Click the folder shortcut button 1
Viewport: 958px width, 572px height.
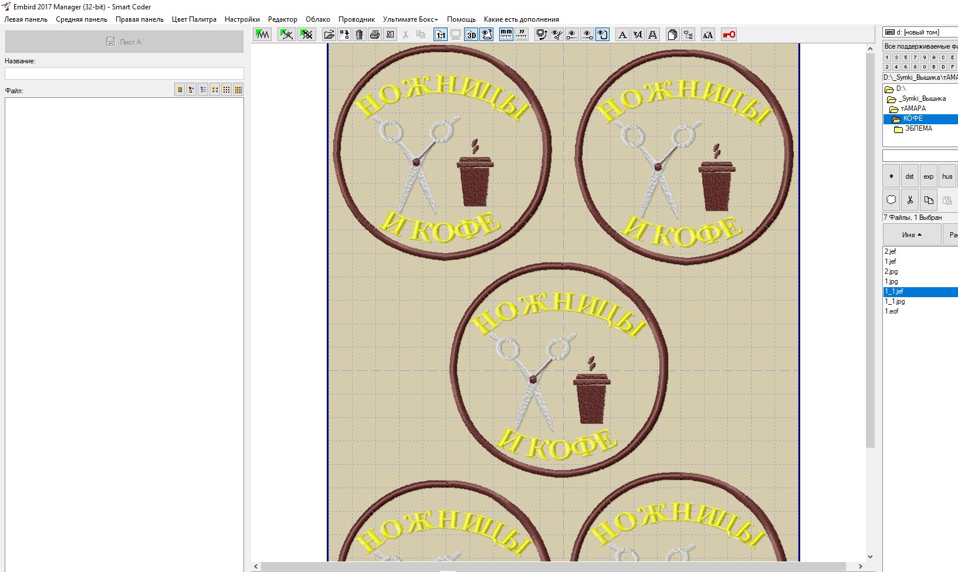point(887,57)
